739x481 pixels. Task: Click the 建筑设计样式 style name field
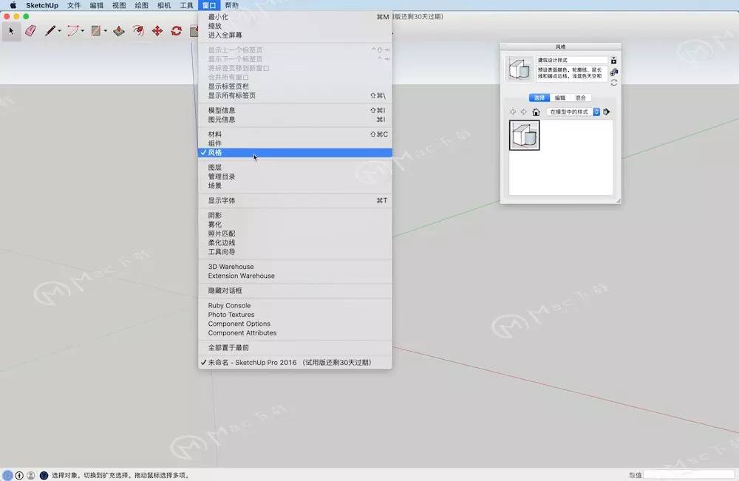(x=572, y=61)
